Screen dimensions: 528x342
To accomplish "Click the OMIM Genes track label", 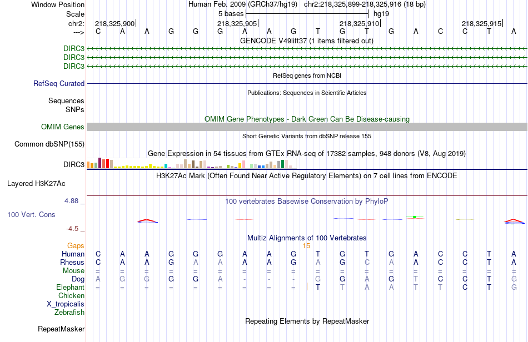I will [x=63, y=127].
